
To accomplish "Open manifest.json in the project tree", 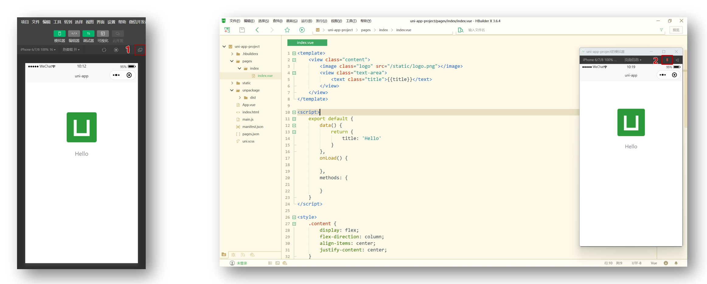I will click(252, 127).
